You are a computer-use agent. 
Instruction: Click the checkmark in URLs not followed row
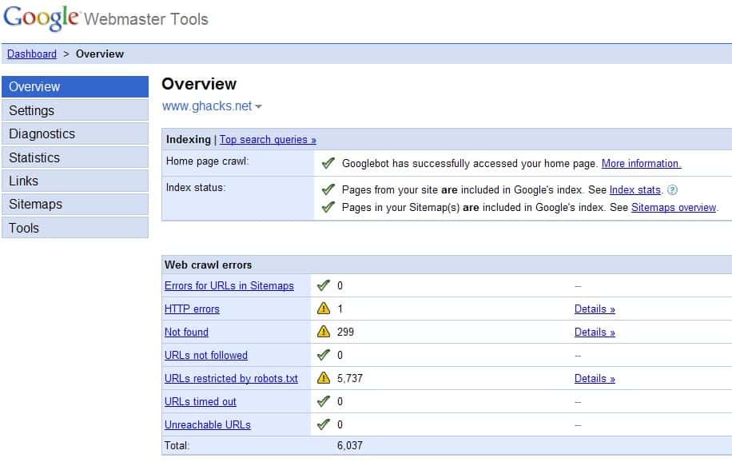324,355
